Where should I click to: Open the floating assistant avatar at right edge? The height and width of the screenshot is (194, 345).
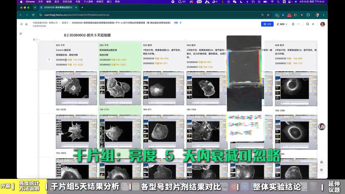click(x=322, y=127)
